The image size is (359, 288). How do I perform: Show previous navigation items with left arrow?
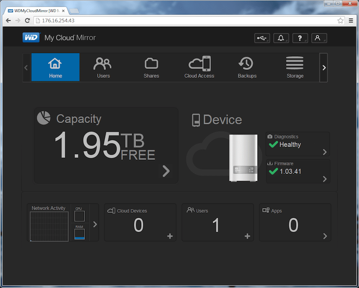(26, 68)
